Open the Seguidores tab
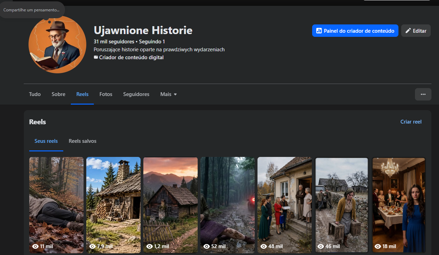Image resolution: width=439 pixels, height=255 pixels. click(136, 94)
